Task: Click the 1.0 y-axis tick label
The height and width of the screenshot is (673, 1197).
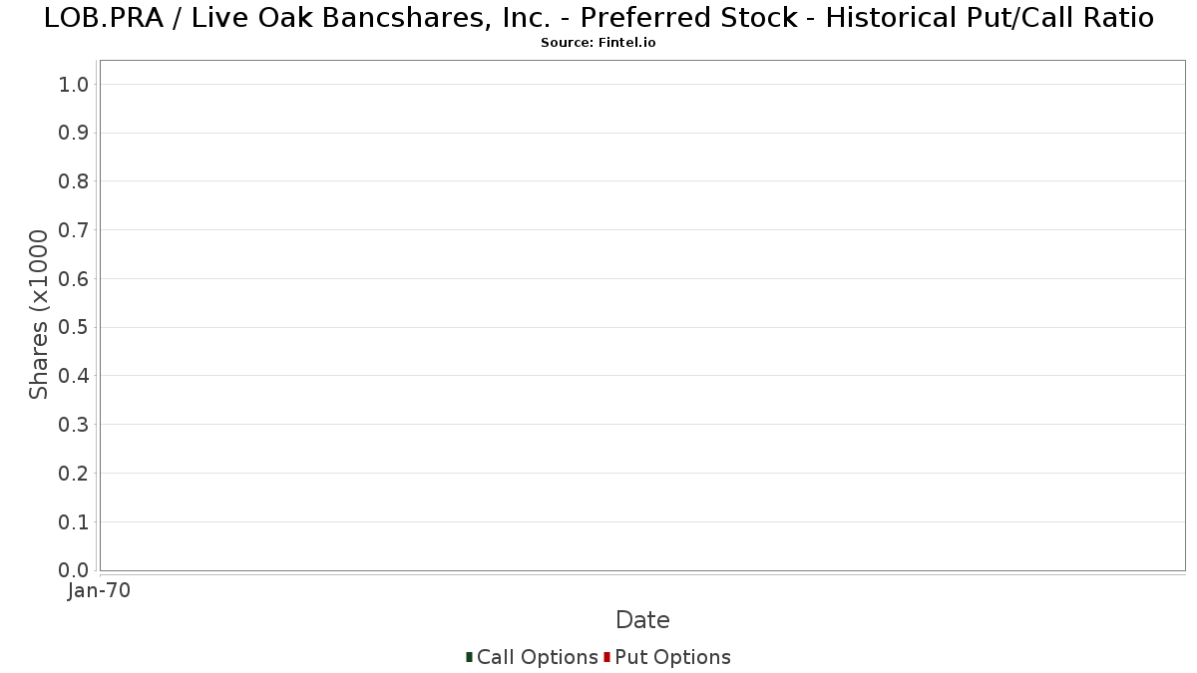Action: click(75, 85)
